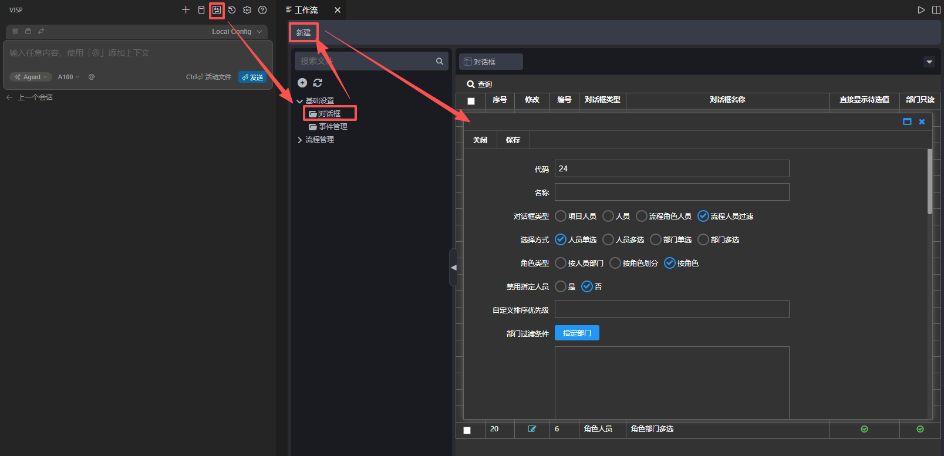Click edit icon in row 20
The image size is (944, 456).
532,429
